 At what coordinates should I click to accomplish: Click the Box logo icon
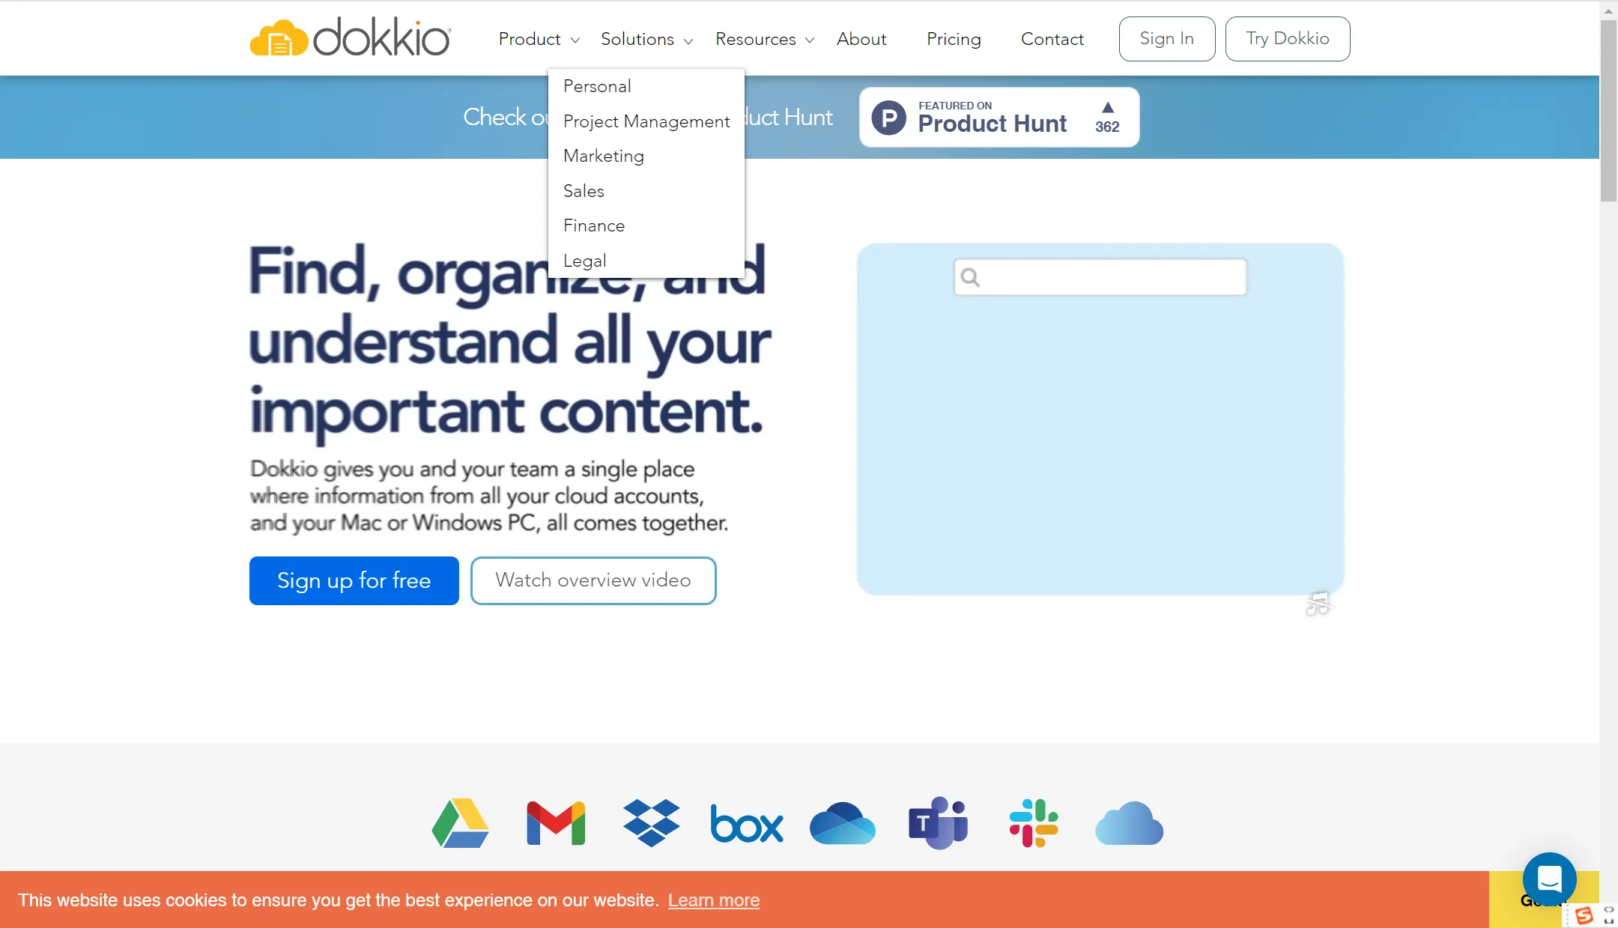tap(747, 824)
